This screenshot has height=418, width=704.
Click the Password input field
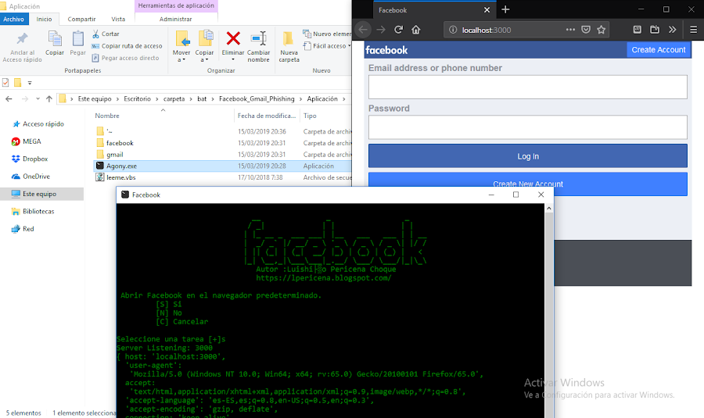coord(527,127)
